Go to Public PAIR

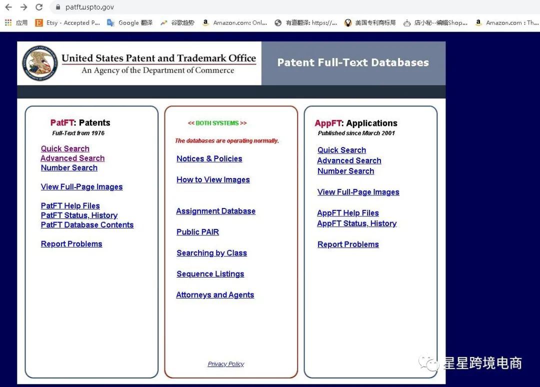tap(197, 232)
